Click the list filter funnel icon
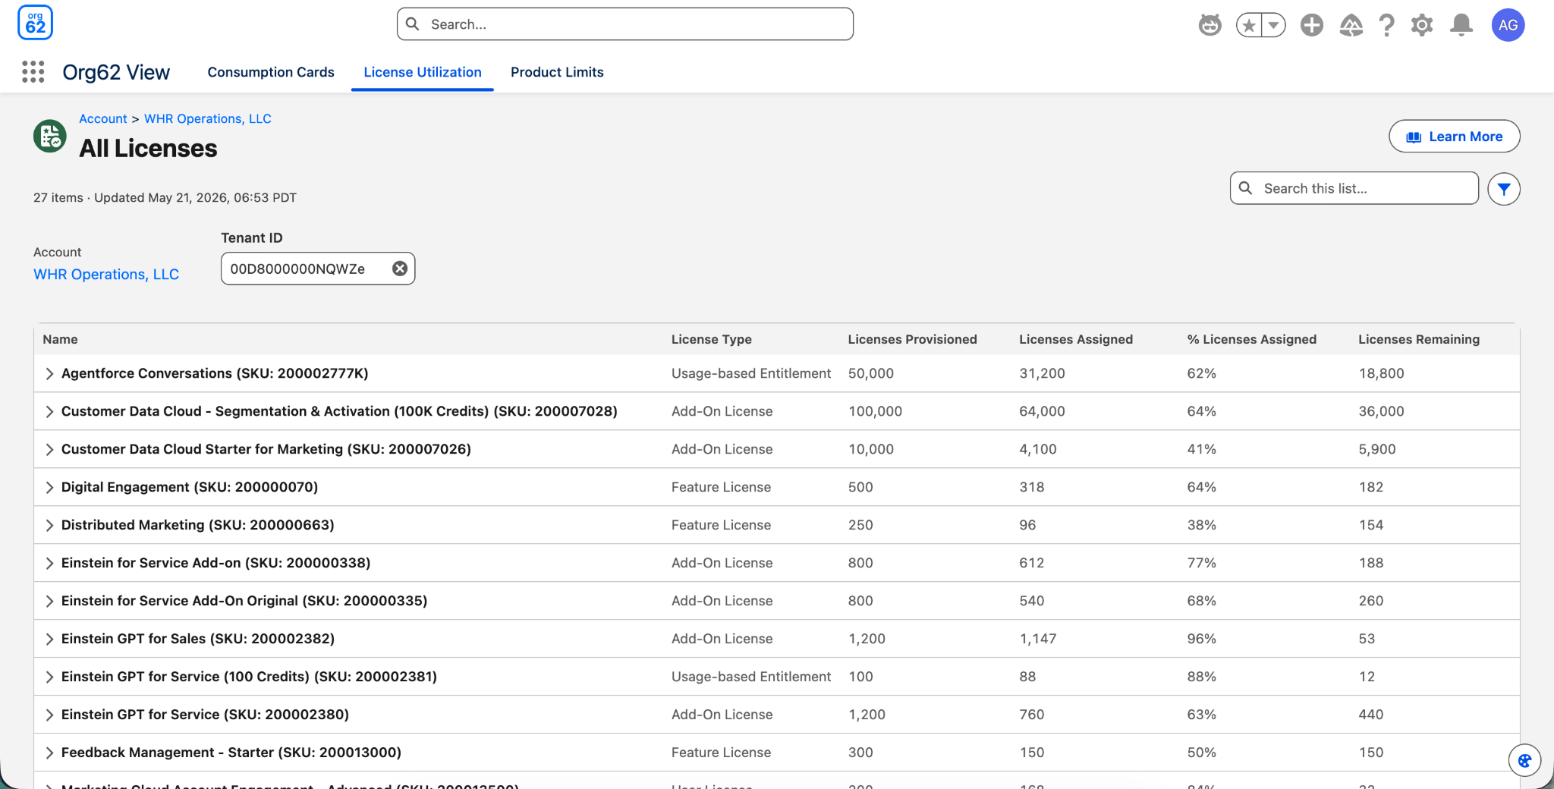This screenshot has width=1554, height=789. pos(1503,189)
